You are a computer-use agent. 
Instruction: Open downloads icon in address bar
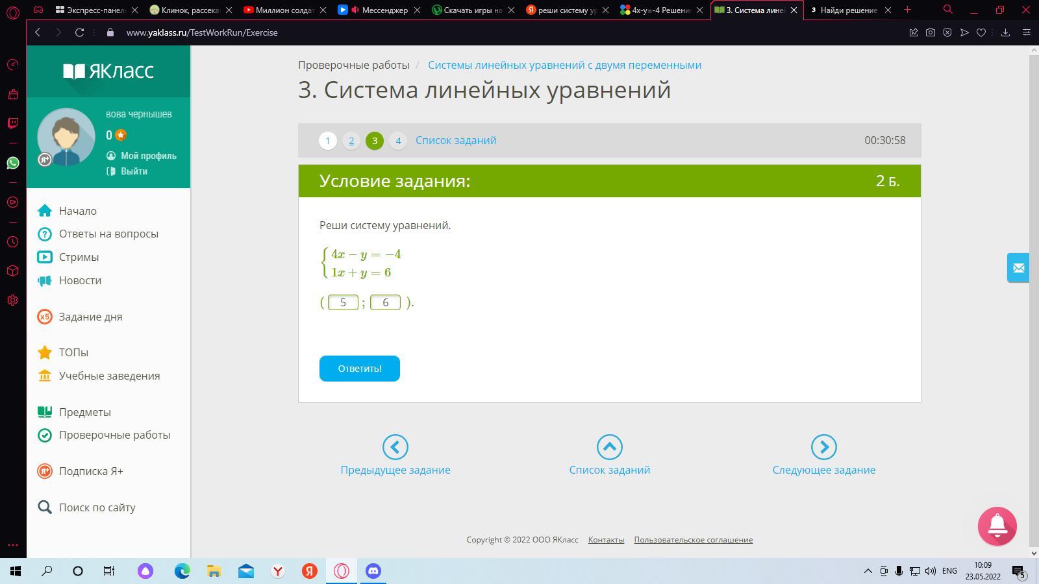[1005, 32]
